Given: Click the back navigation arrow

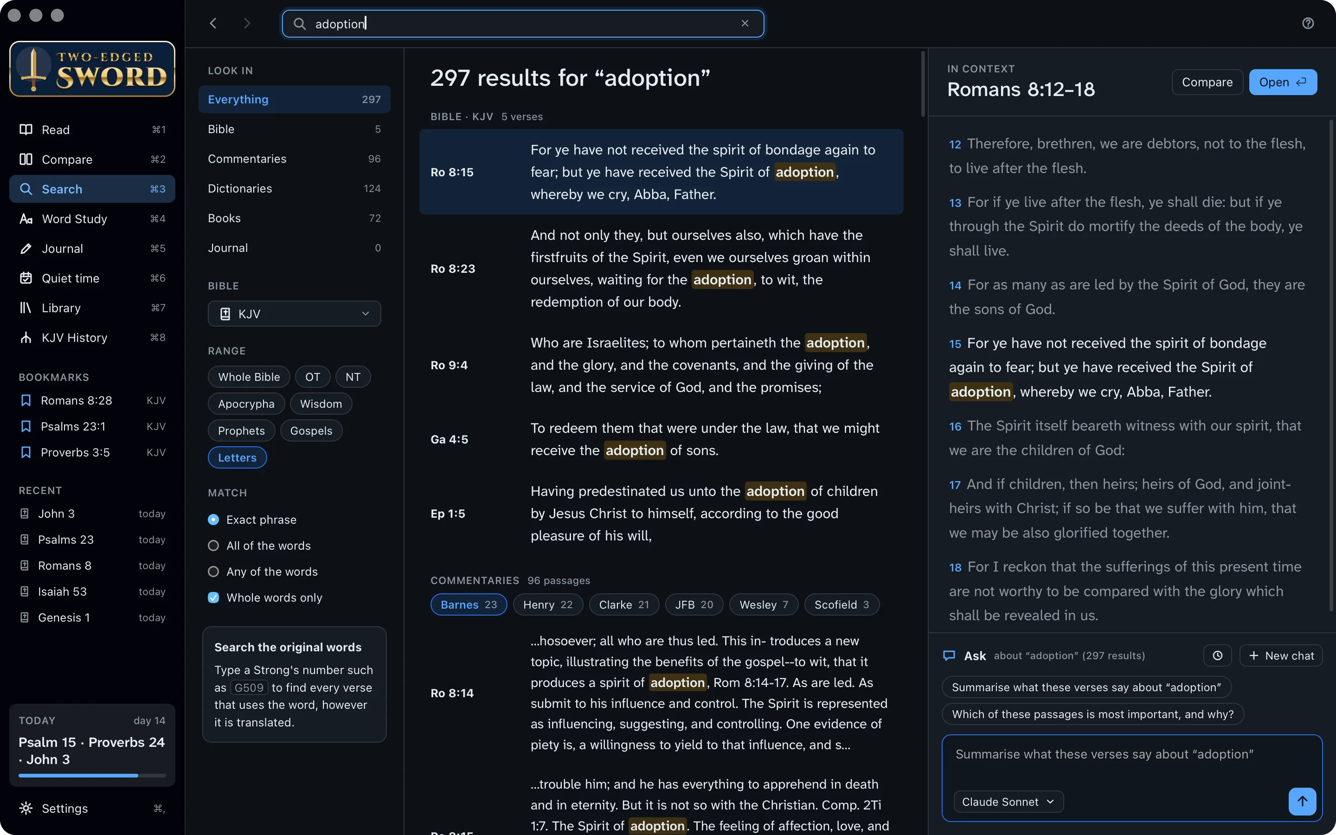Looking at the screenshot, I should pos(213,23).
